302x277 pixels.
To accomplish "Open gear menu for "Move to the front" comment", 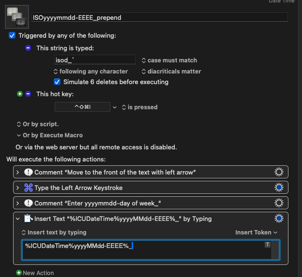I will point(279,172).
